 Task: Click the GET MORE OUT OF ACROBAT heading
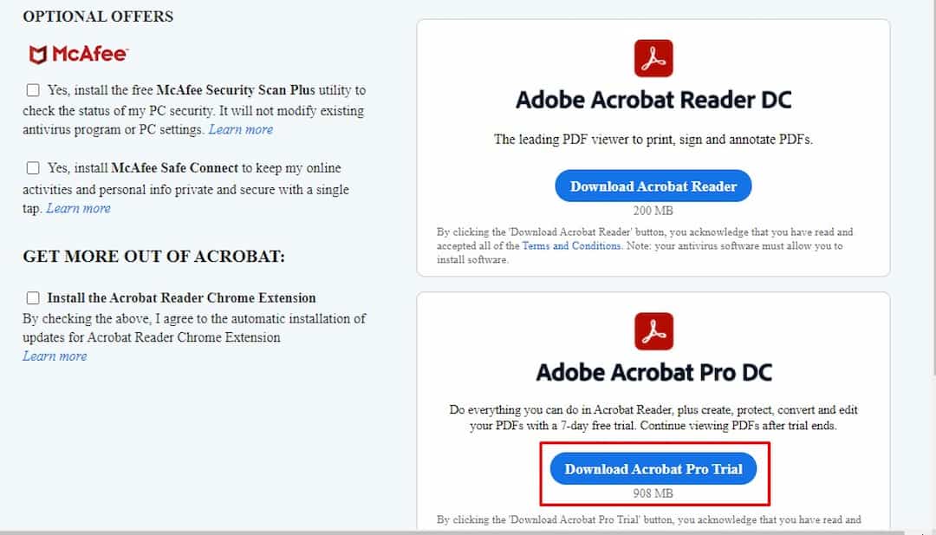[x=154, y=256]
